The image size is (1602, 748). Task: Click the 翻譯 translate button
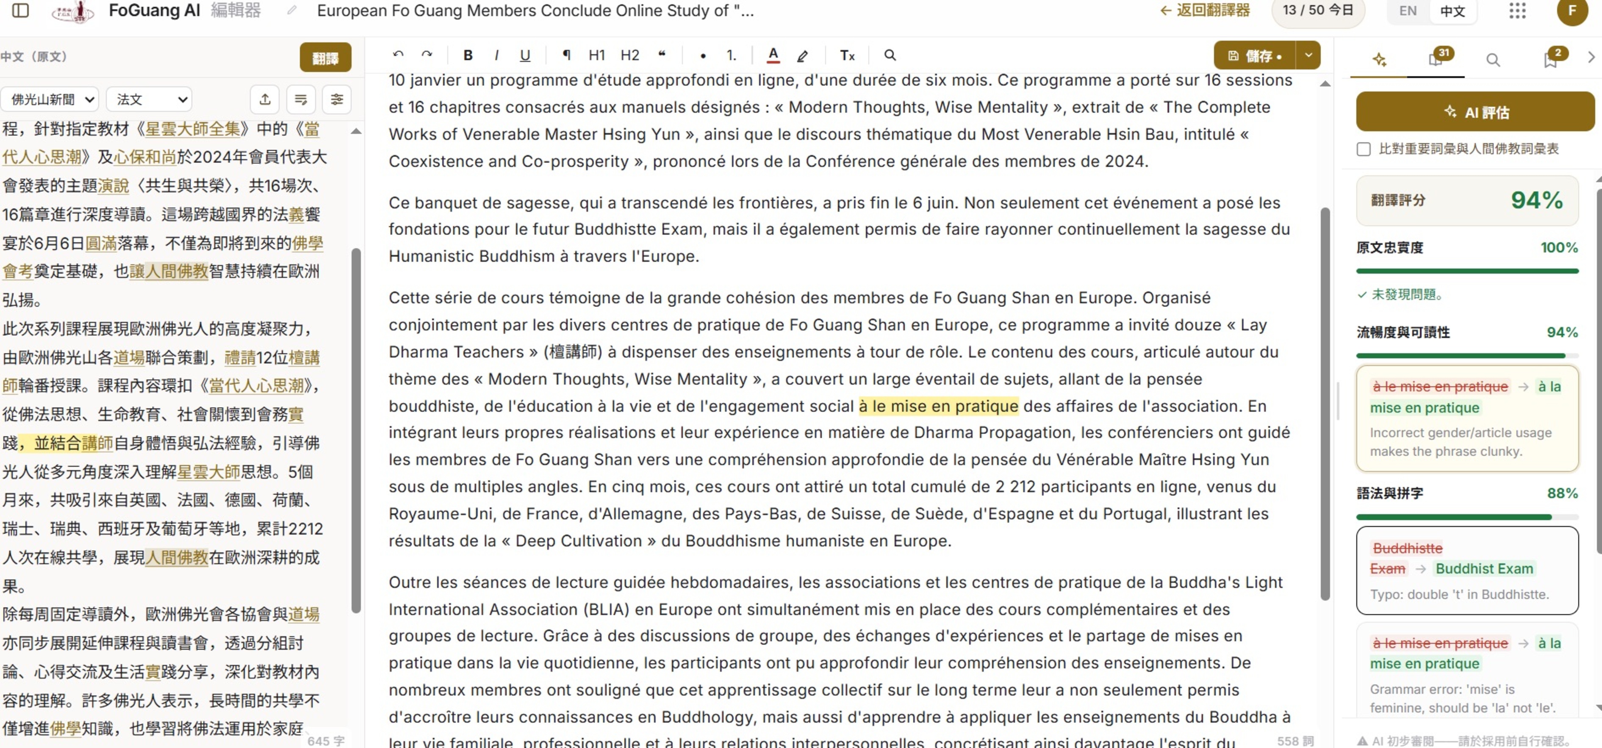324,58
